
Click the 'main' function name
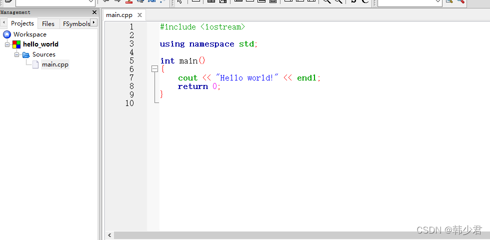click(x=188, y=61)
